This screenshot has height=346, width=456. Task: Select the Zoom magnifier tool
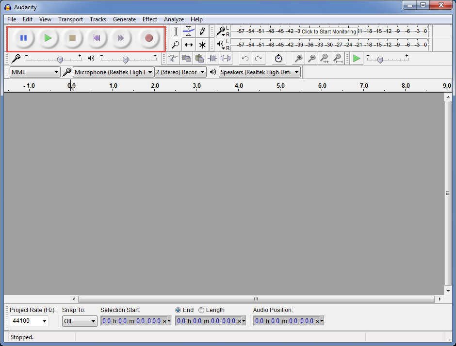point(176,45)
